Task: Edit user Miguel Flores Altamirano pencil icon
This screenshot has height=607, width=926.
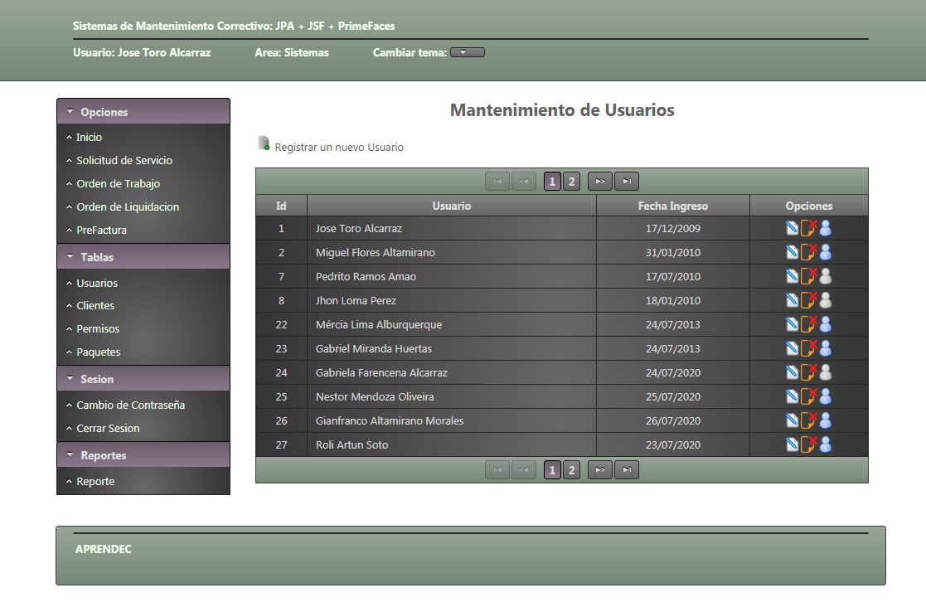Action: (x=792, y=253)
